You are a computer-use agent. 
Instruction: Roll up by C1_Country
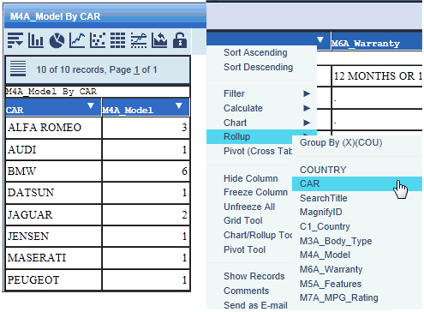[x=325, y=226]
